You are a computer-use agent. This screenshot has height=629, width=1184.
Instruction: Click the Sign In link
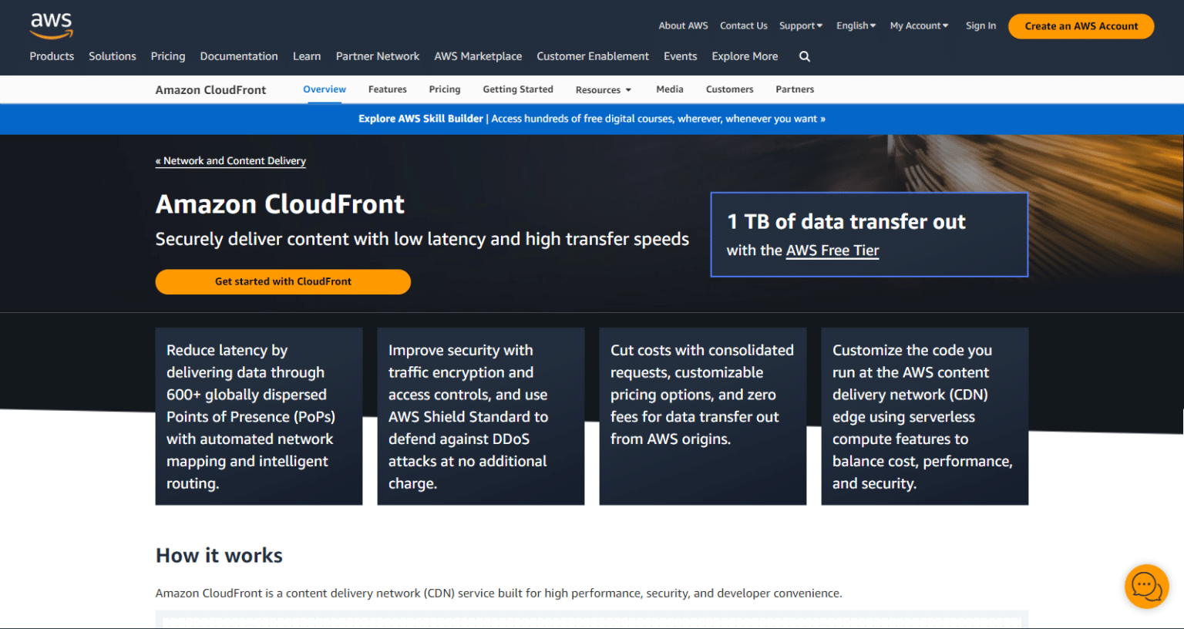980,25
